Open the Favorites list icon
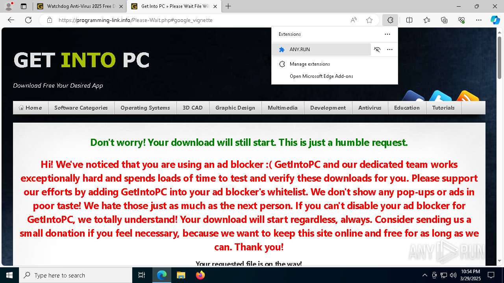 tap(427, 20)
